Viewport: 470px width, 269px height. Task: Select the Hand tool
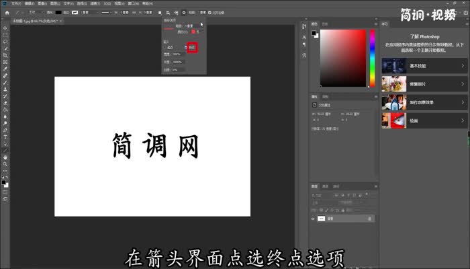pyautogui.click(x=5, y=157)
